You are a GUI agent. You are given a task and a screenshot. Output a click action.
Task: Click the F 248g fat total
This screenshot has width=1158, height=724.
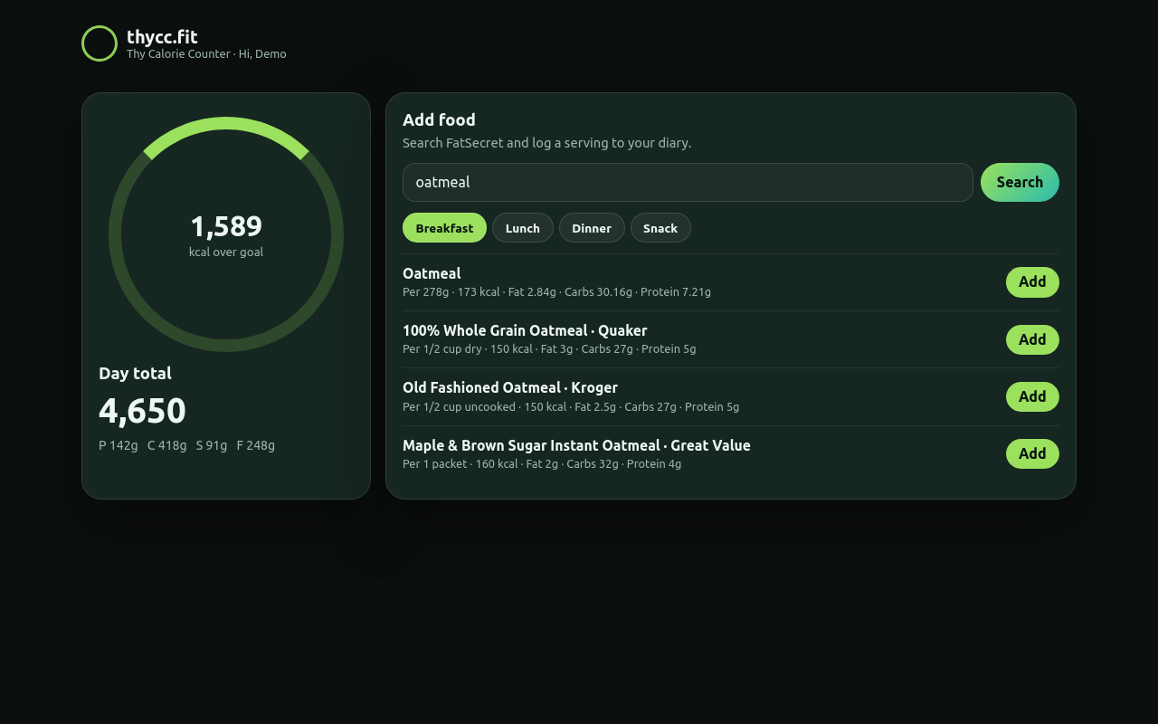pyautogui.click(x=256, y=445)
